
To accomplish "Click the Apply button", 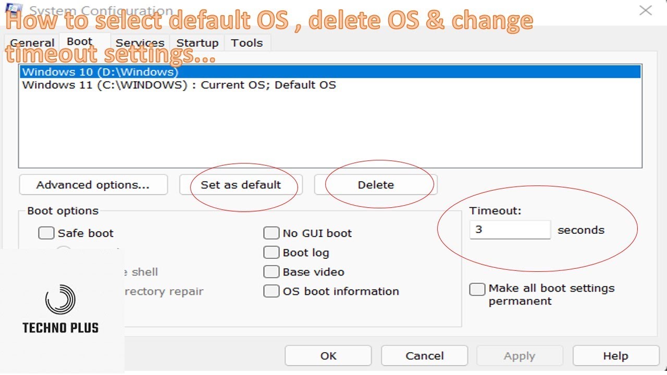I will pos(520,356).
